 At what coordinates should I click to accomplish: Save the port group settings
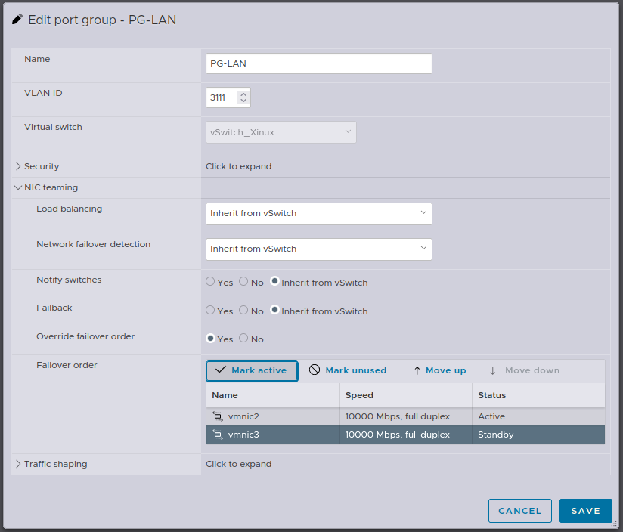pos(586,511)
